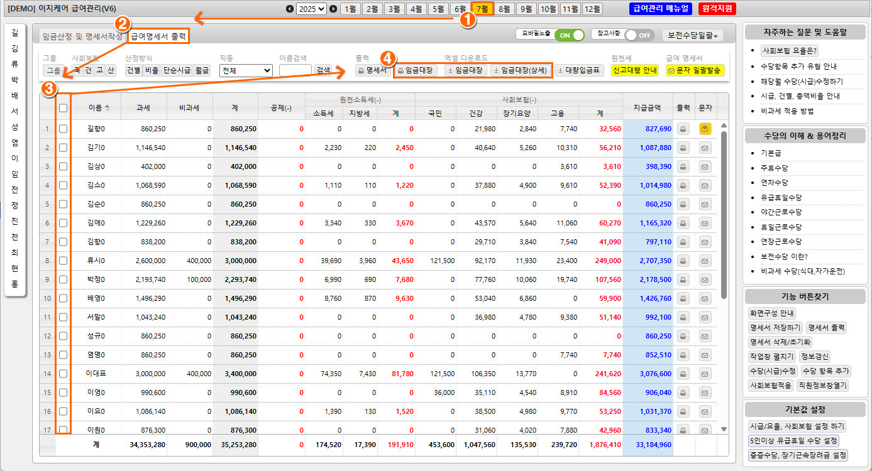This screenshot has height=471, width=872.
Task: Check the select-all checkbox in table header
Action: (x=63, y=108)
